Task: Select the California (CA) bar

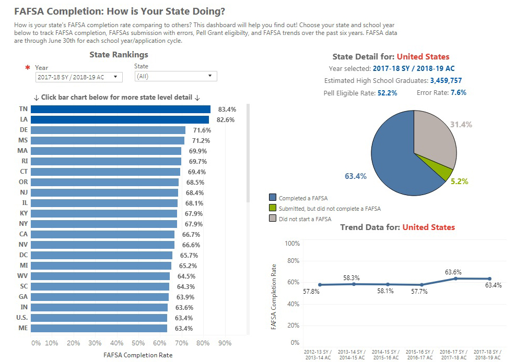Action: pyautogui.click(x=102, y=234)
